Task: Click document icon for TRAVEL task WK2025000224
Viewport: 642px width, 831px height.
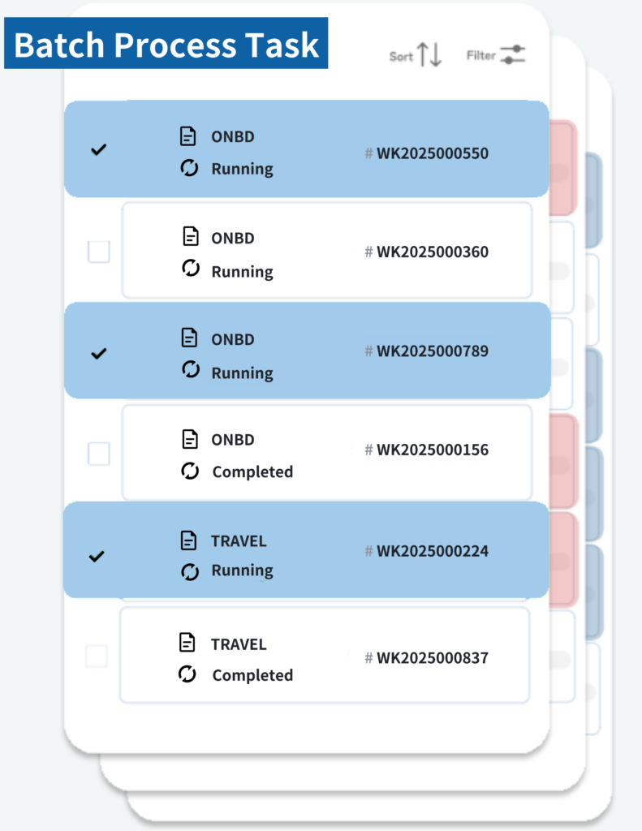Action: pyautogui.click(x=188, y=540)
